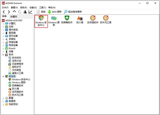Viewport: 160px width, 115px height.
Task: Select 计算机 label in the tree
Action: click(x=12, y=24)
